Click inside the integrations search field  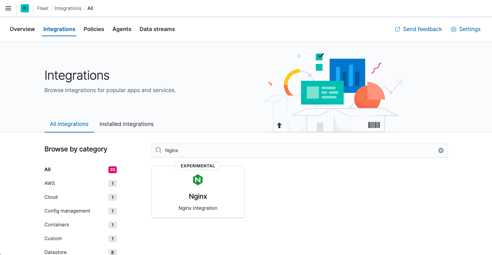[x=276, y=150]
